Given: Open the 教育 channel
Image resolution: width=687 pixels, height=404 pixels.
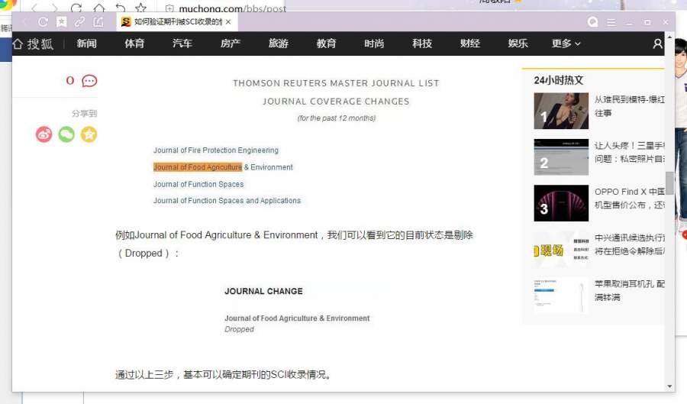Looking at the screenshot, I should 326,44.
